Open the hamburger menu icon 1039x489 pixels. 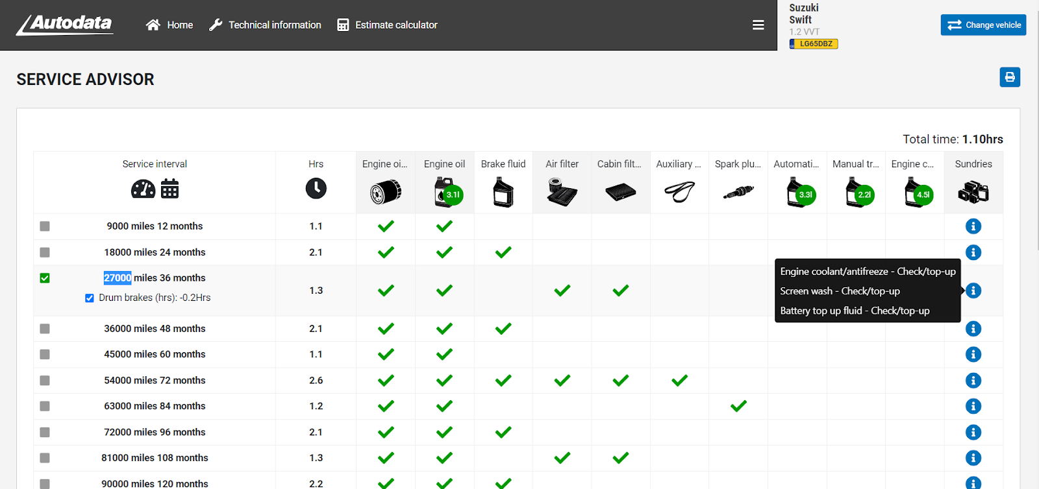758,25
